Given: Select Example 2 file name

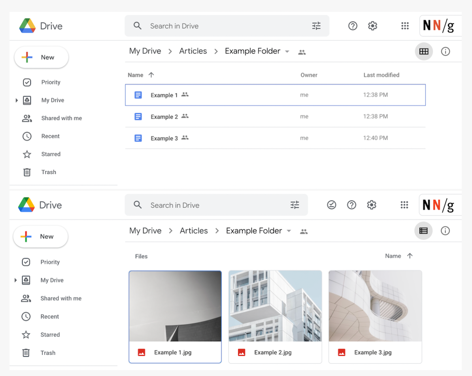Looking at the screenshot, I should click(164, 117).
